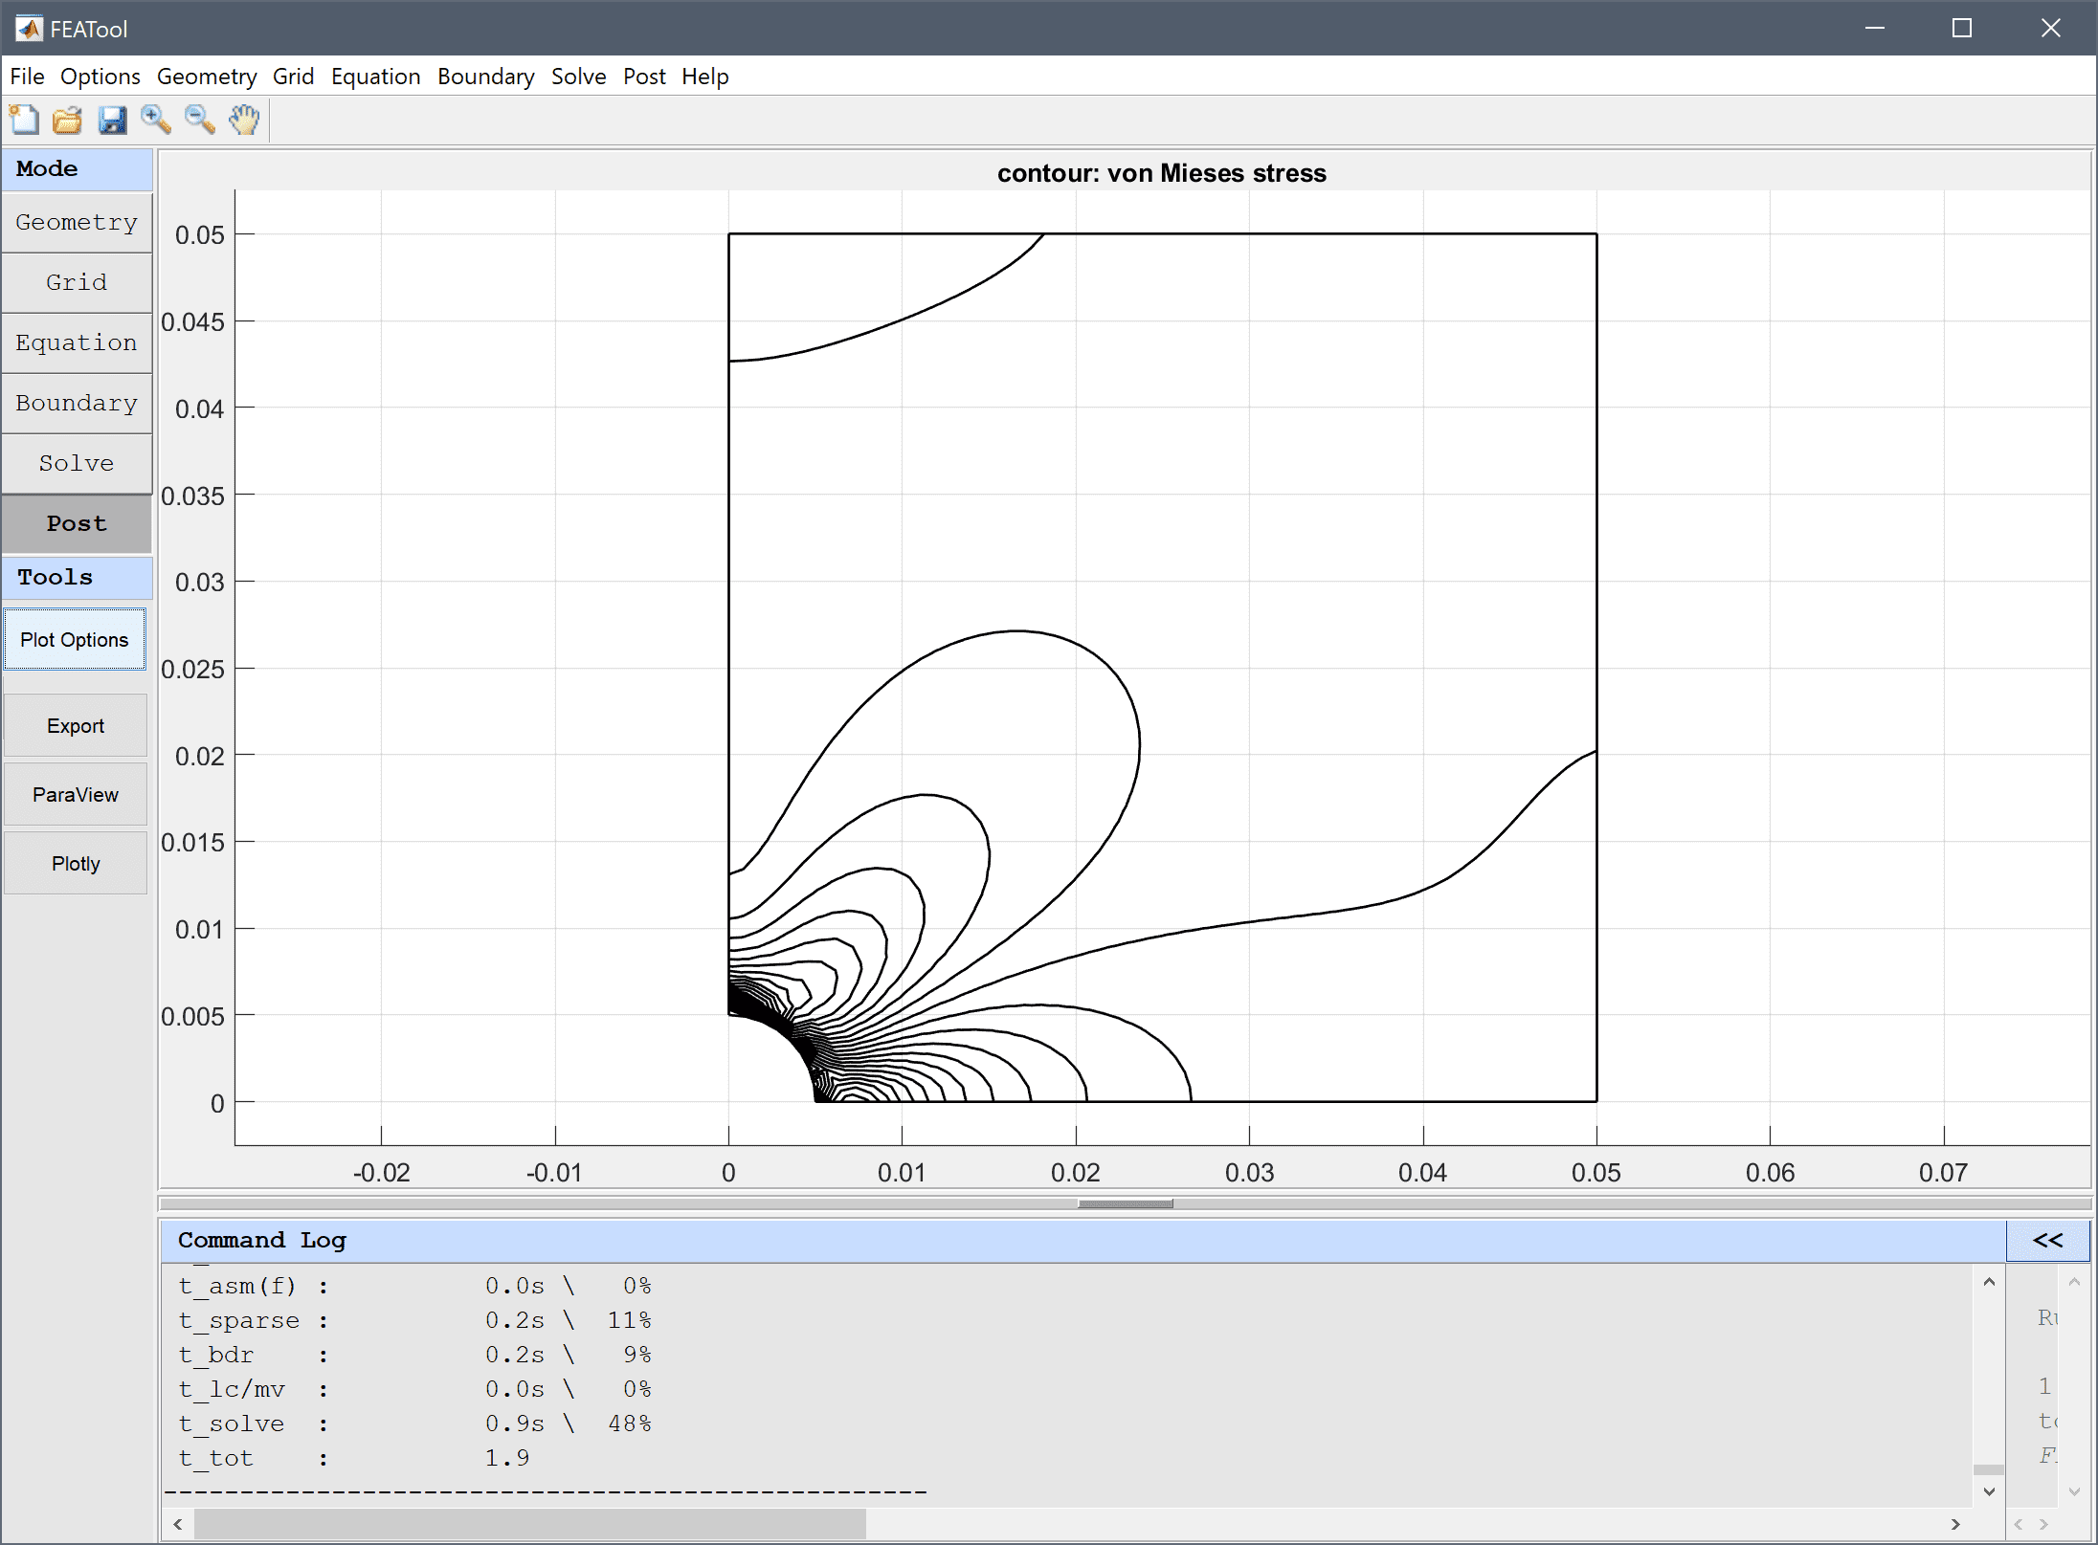Switch to Geometry mode

click(77, 222)
